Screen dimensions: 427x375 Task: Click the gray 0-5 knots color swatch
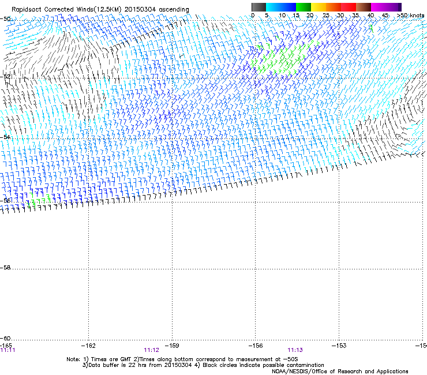pyautogui.click(x=259, y=7)
